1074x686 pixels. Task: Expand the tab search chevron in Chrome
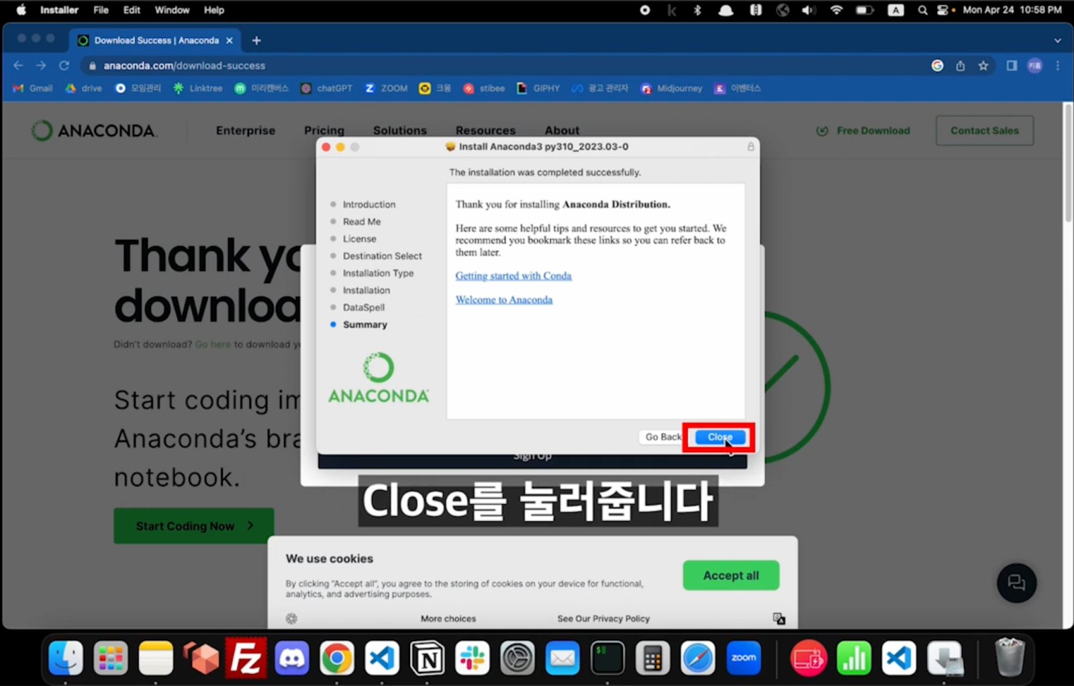[x=1058, y=40]
